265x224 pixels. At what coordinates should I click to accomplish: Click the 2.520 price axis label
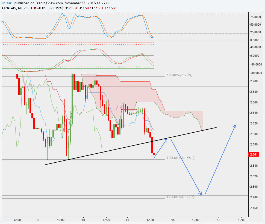pos(254,176)
